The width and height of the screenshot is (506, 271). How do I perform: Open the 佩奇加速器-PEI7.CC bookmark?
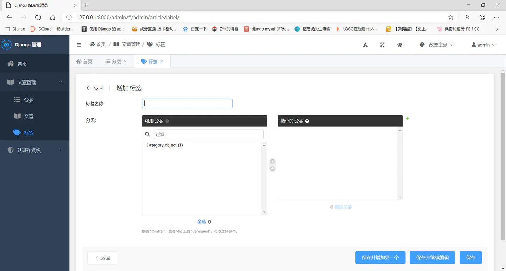pyautogui.click(x=458, y=29)
